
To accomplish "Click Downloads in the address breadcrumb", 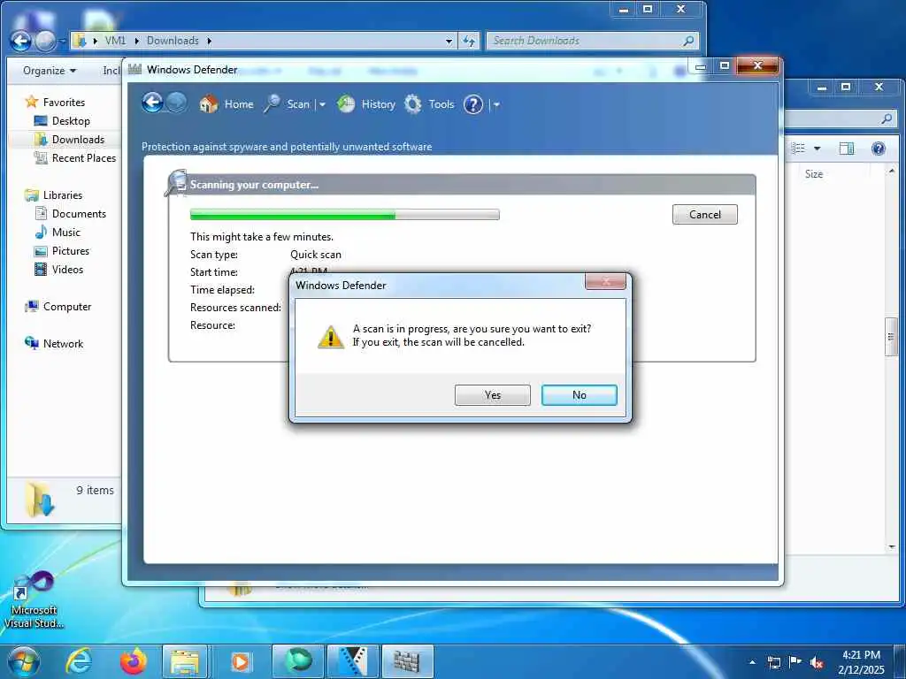I will click(x=173, y=41).
